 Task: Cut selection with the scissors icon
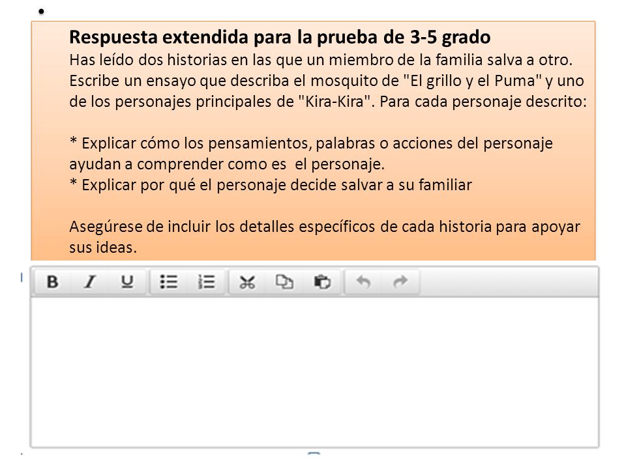247,282
